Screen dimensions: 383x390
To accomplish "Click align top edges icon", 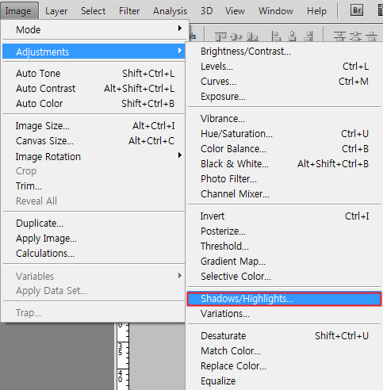I will click(x=220, y=36).
